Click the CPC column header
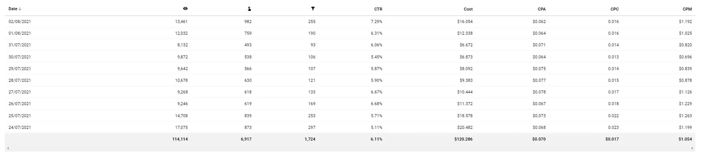The height and width of the screenshot is (156, 703). tap(615, 9)
